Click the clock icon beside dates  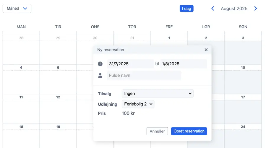100,64
